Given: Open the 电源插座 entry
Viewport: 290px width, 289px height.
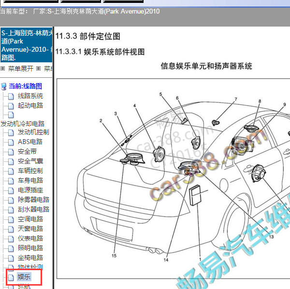Looking at the screenshot, I should 30,190.
